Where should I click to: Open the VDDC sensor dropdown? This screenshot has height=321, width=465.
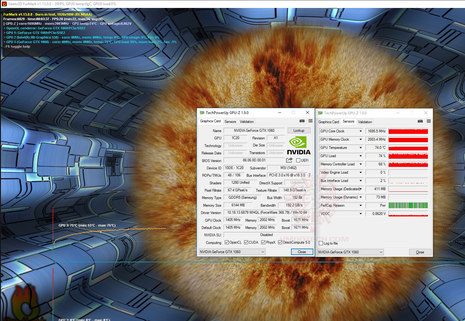(x=361, y=214)
